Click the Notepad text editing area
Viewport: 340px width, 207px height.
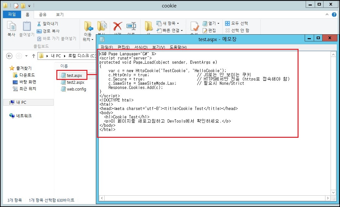[x=215, y=124]
